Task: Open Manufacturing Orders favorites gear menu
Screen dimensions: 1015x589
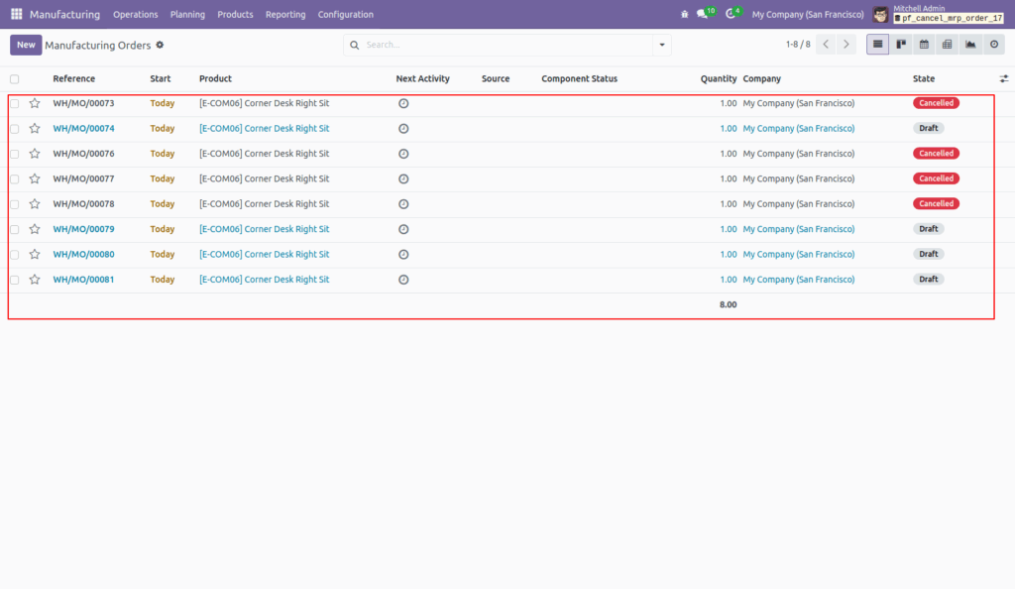Action: tap(158, 45)
